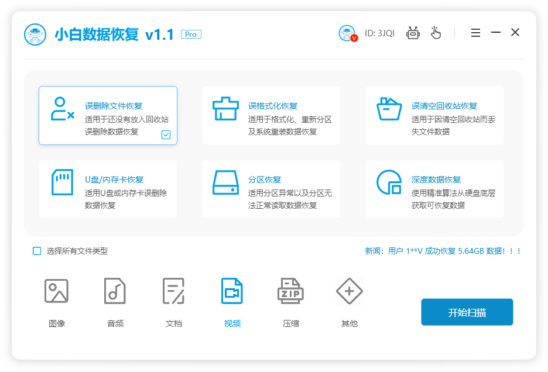548x372 pixels.
Task: Click the user avatar with V badge
Action: click(x=348, y=33)
